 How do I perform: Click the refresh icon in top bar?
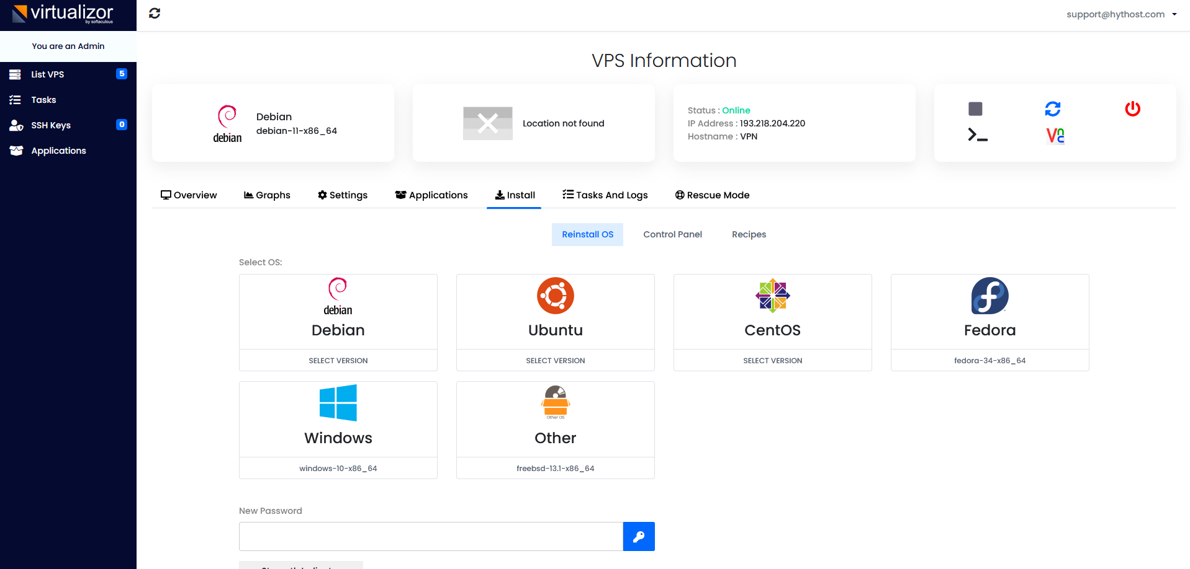(x=155, y=13)
